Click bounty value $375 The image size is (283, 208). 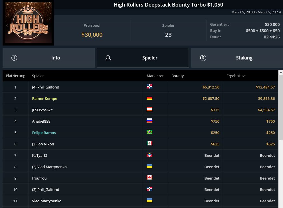click(215, 110)
